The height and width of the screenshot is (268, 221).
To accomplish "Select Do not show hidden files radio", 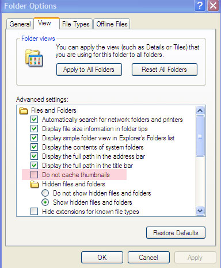I will 45,193.
